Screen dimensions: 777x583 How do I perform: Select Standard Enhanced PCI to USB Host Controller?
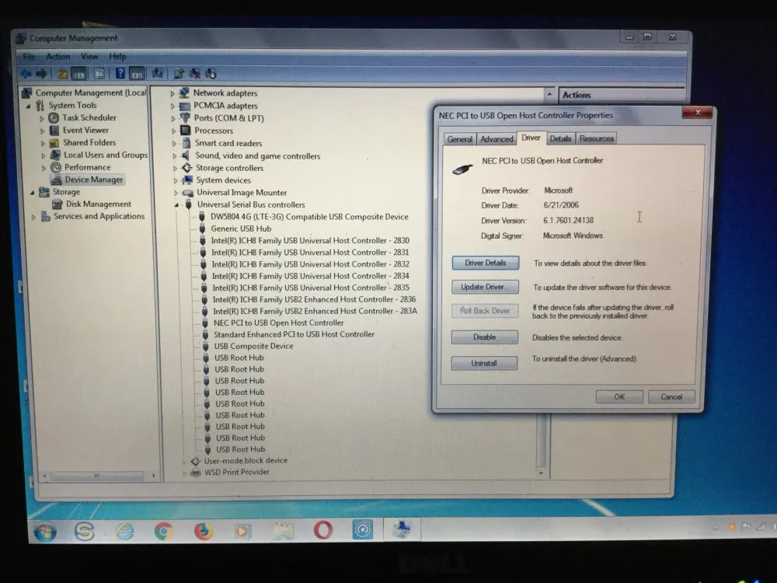(294, 334)
